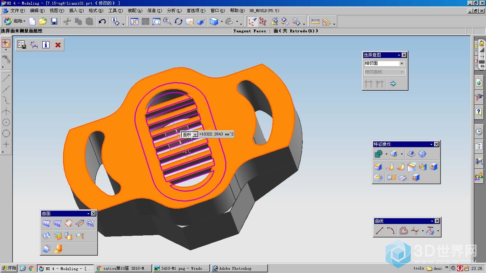The width and height of the screenshot is (486, 273).
Task: Open the 插入(S) menu
Action: (x=76, y=11)
